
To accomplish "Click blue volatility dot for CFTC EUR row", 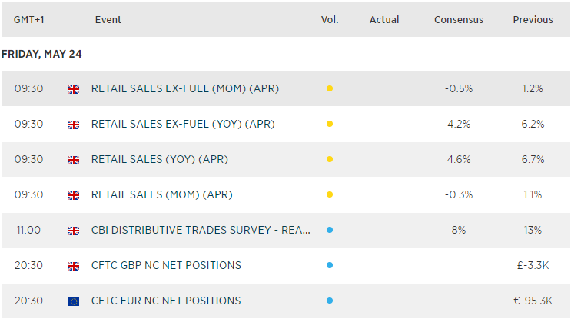I will (x=330, y=301).
